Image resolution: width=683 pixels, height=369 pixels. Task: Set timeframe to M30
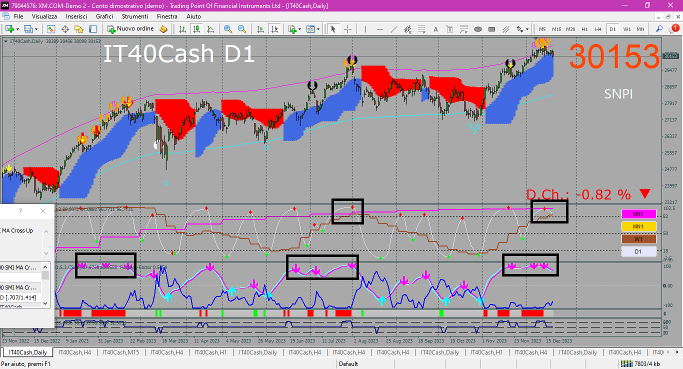point(570,29)
